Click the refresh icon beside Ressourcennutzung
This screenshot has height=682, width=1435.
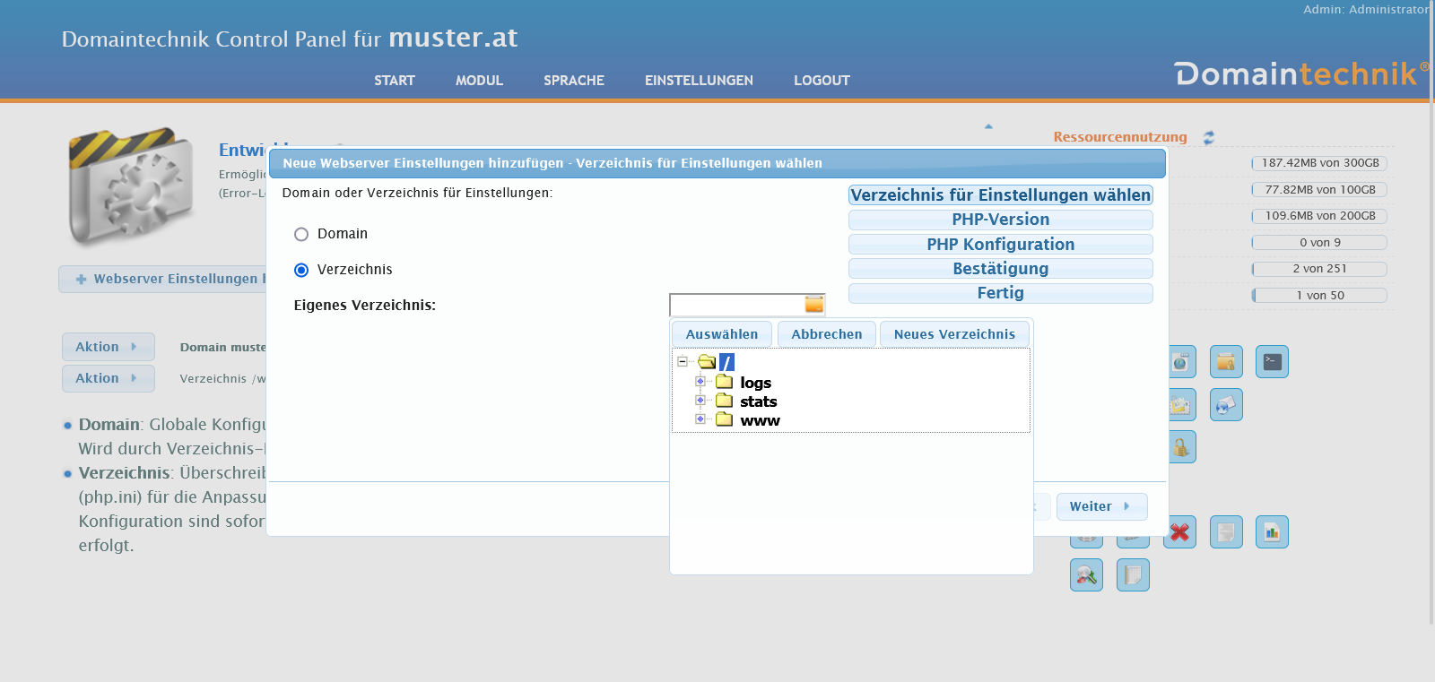pos(1209,137)
